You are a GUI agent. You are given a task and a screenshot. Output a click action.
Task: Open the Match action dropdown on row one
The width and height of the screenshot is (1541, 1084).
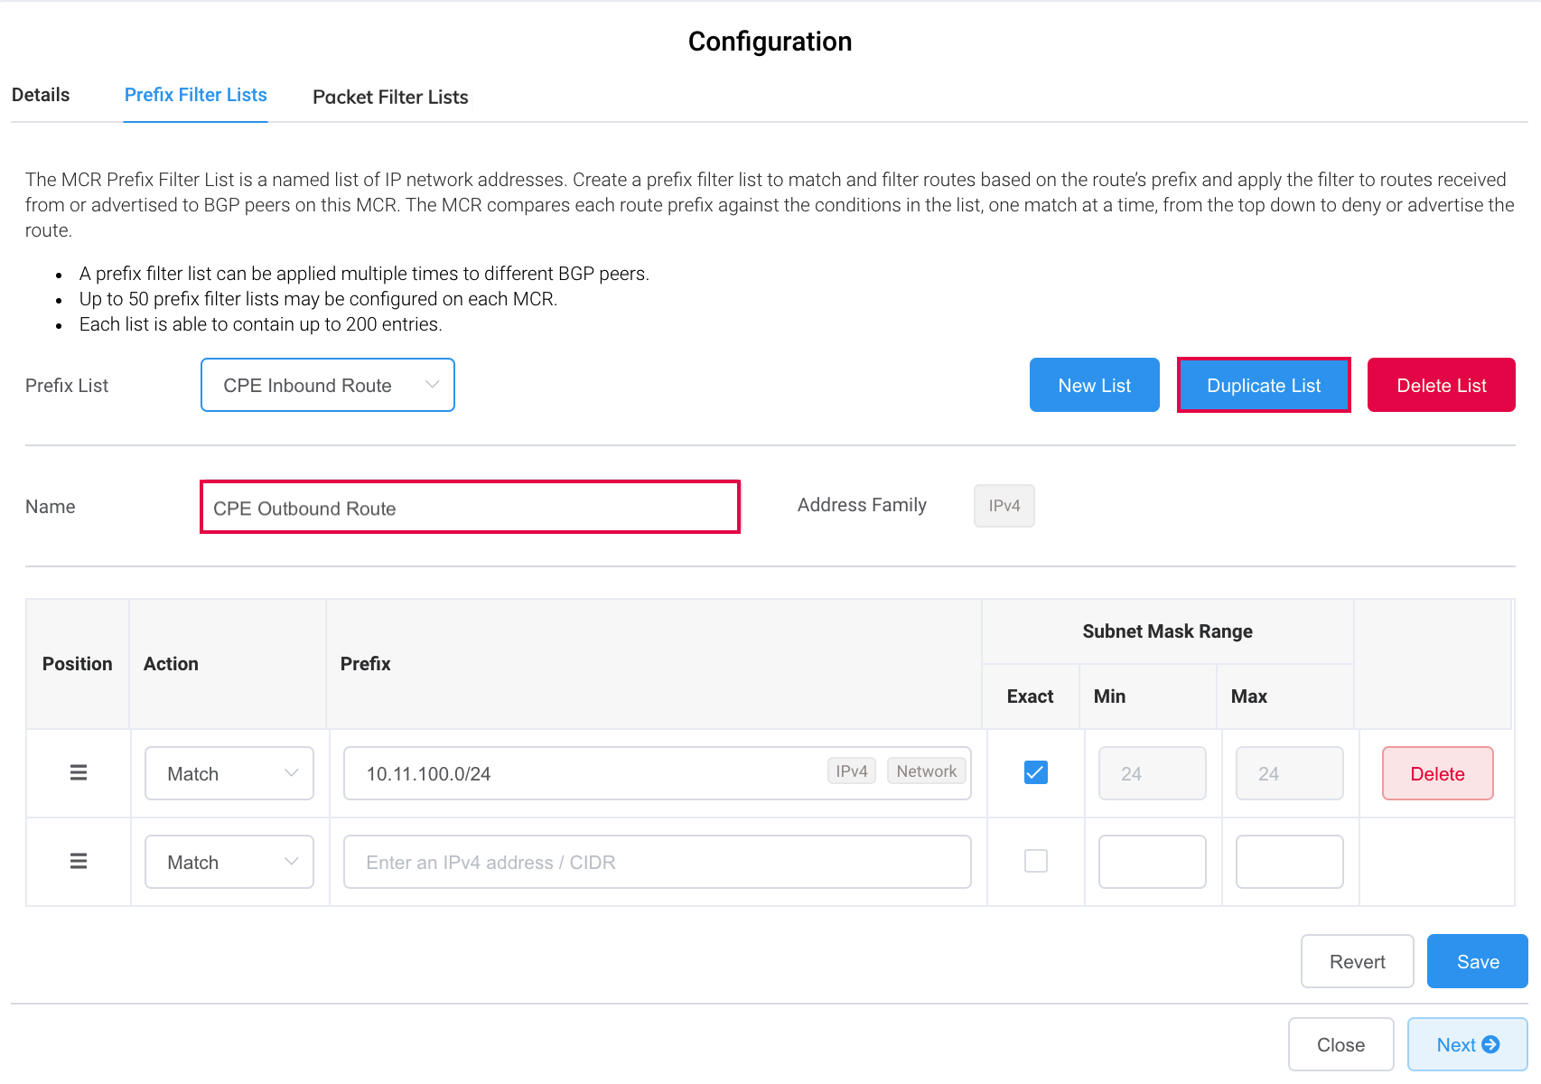[x=229, y=773]
